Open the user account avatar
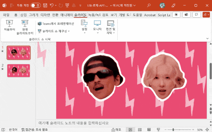Viewport: 212px width, 132px height. click(162, 5)
